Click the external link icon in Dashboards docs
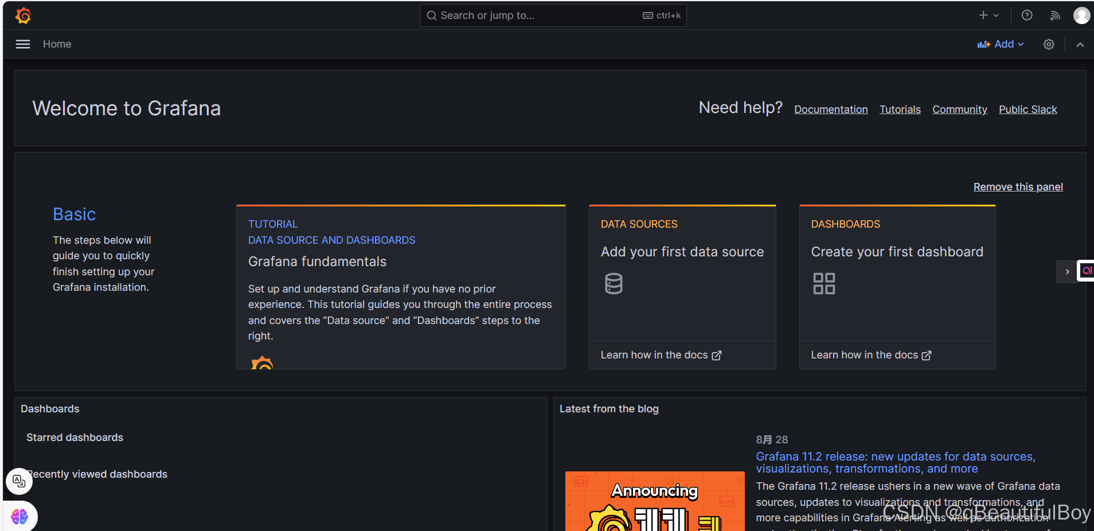1094x531 pixels. [x=927, y=356]
